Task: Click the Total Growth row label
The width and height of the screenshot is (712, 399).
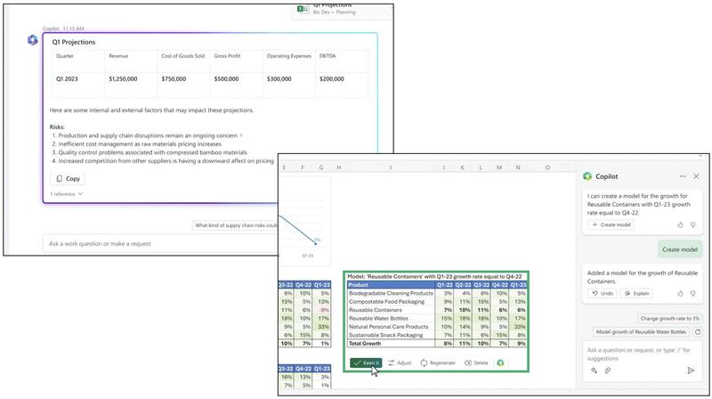Action: pyautogui.click(x=365, y=344)
